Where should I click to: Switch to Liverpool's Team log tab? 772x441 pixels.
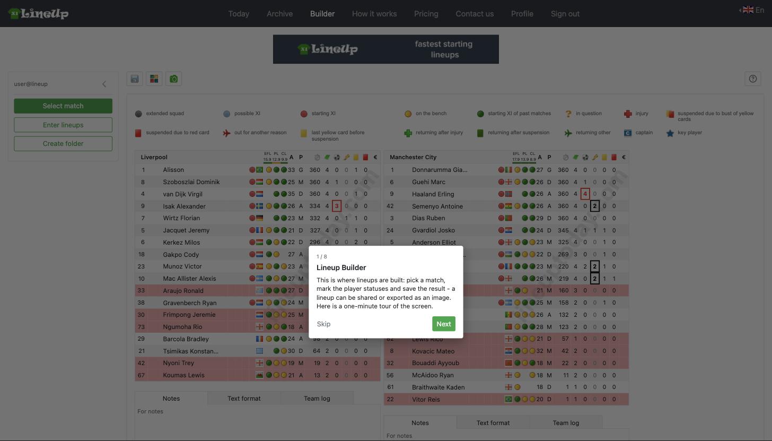(x=317, y=399)
